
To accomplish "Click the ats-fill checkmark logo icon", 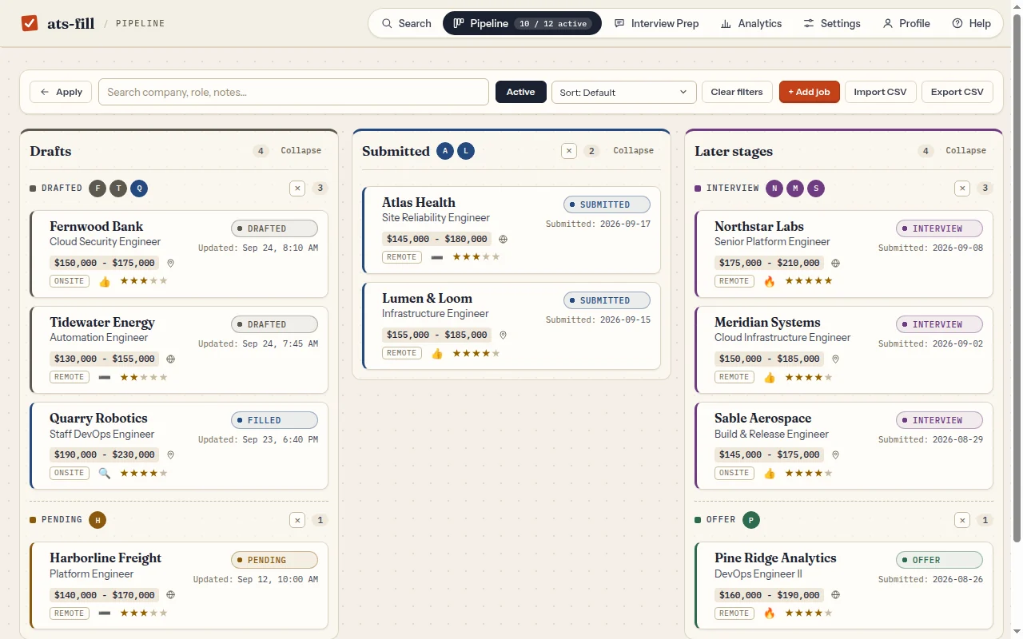I will tap(30, 23).
